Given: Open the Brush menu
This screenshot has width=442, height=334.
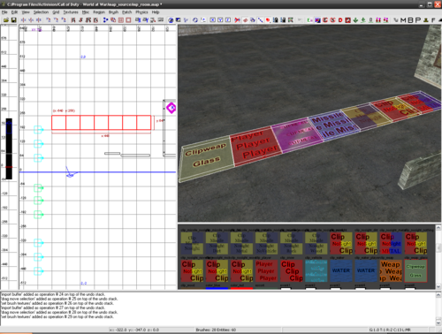Looking at the screenshot, I should point(113,12).
